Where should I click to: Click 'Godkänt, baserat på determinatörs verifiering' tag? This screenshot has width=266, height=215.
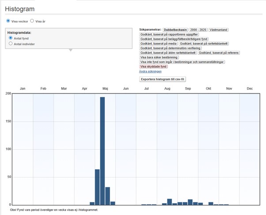pos(170,48)
